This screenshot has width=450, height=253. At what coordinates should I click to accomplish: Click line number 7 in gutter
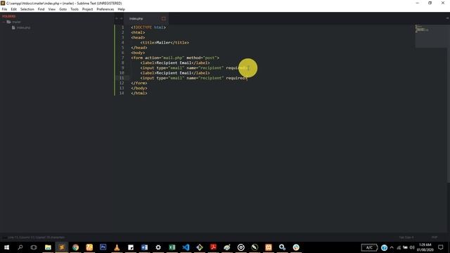(122, 58)
